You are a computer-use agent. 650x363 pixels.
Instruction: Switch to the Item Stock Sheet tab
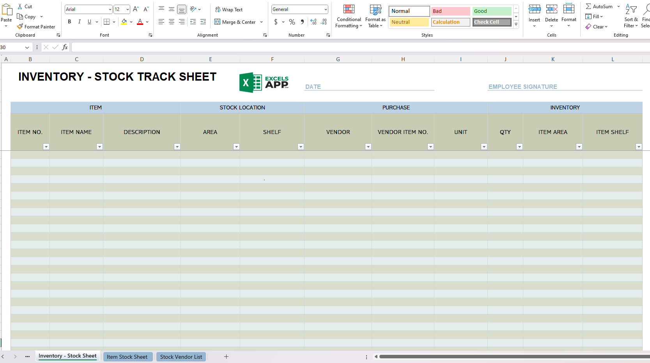click(128, 356)
